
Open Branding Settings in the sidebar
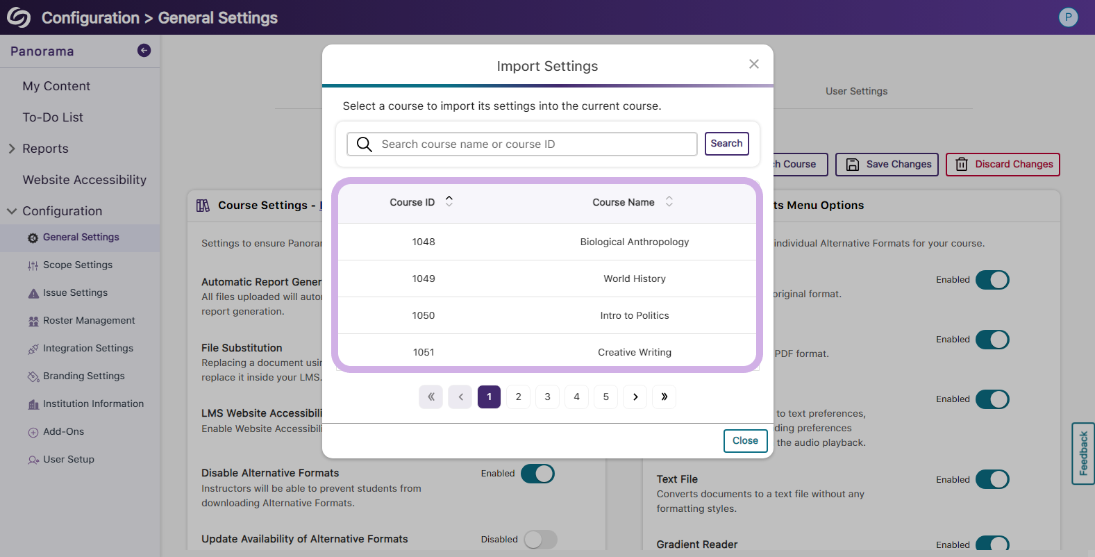pos(83,376)
